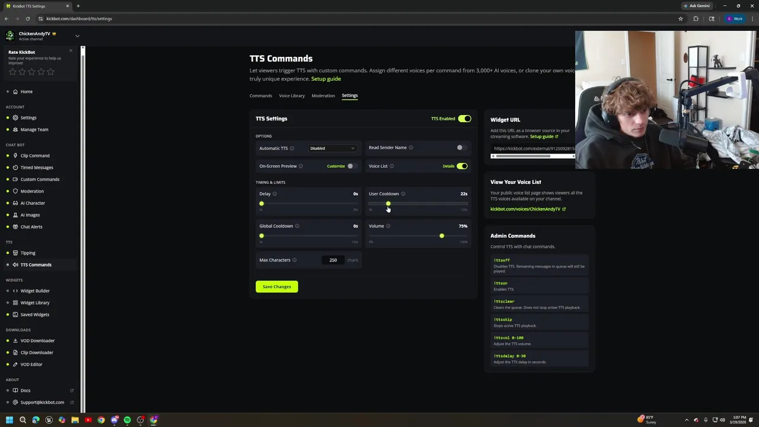759x427 pixels.
Task: Toggle Read Sender Name switch
Action: click(x=462, y=148)
